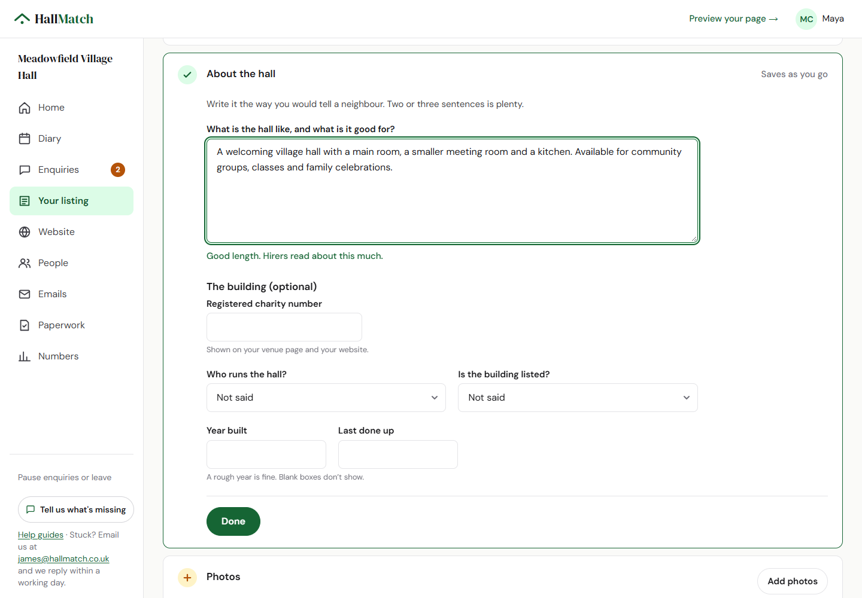Click the HallMatch roof logo icon
862x598 pixels.
coord(22,19)
